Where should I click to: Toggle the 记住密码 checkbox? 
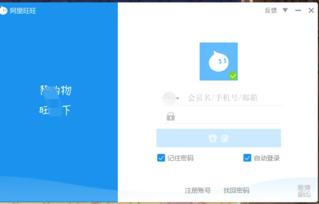point(161,158)
